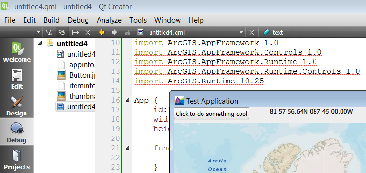Click 'Click to do something cool' button

[x=211, y=114]
